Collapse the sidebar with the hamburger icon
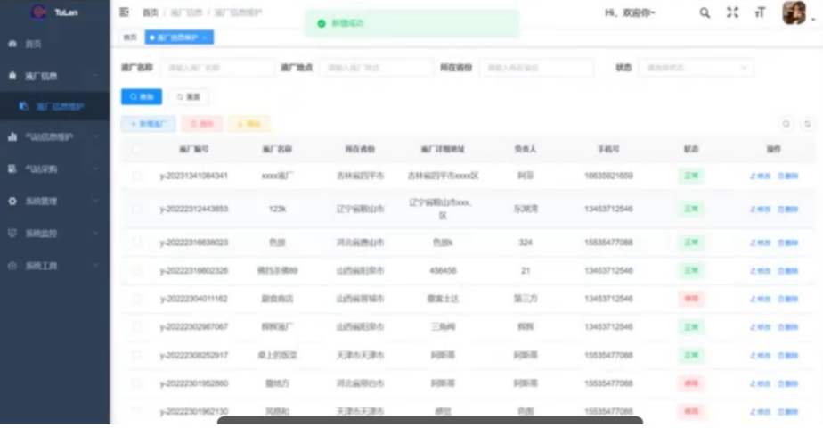Image resolution: width=823 pixels, height=428 pixels. click(x=124, y=12)
